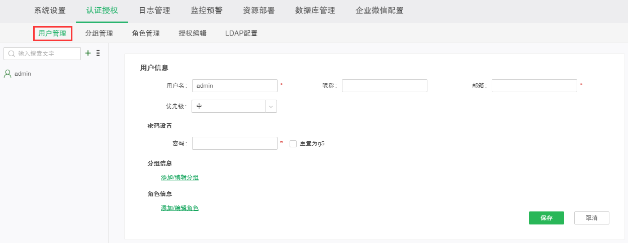The height and width of the screenshot is (243, 628).
Task: Switch to the 企业微信配置 tab
Action: (x=379, y=11)
